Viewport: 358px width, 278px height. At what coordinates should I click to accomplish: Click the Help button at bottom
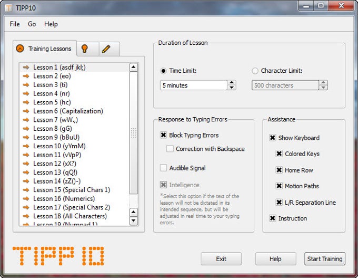click(x=275, y=259)
